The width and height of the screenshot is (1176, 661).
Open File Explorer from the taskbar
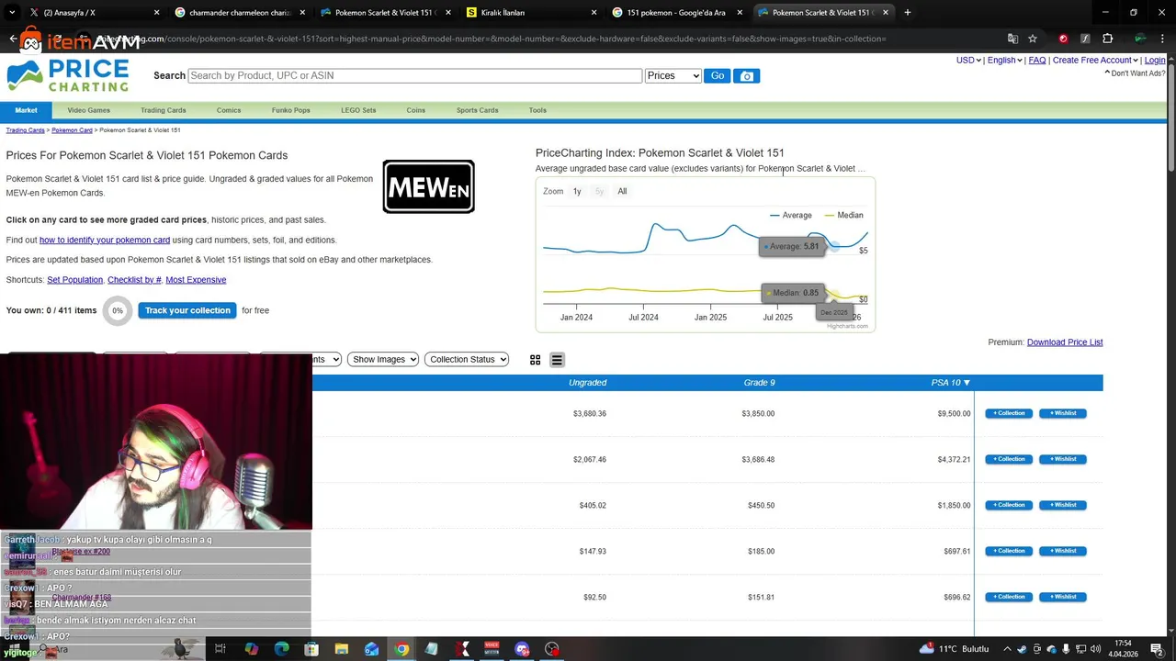(342, 649)
